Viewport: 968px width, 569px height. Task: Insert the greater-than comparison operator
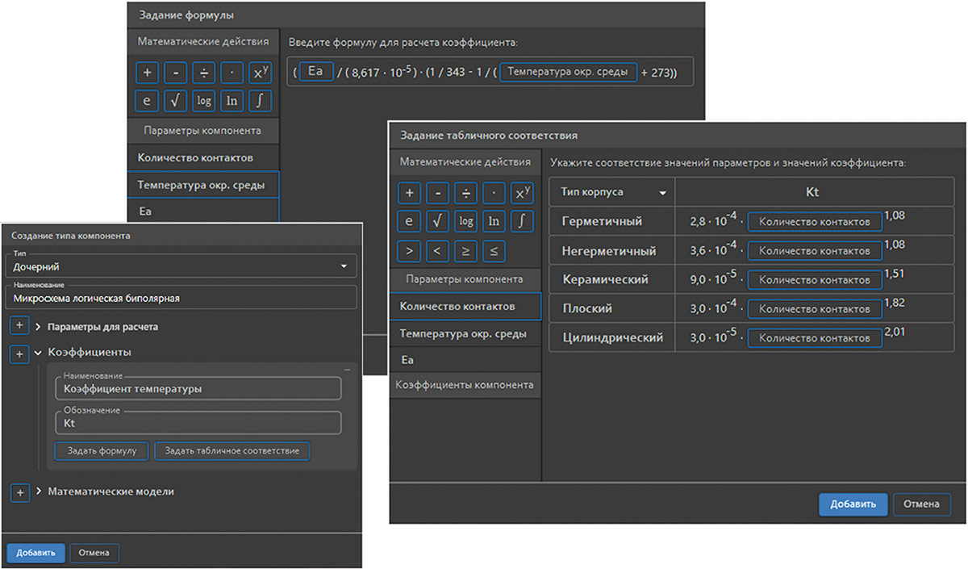point(409,250)
